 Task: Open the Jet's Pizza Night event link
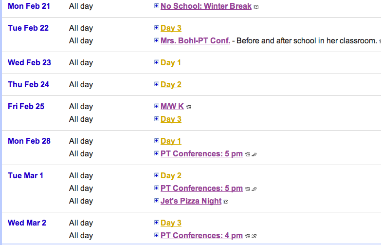pyautogui.click(x=191, y=201)
